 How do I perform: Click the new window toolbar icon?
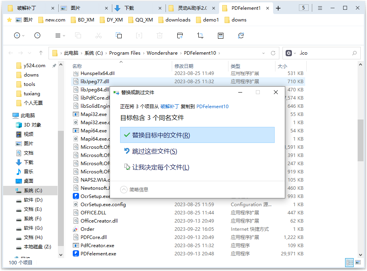tap(180, 36)
